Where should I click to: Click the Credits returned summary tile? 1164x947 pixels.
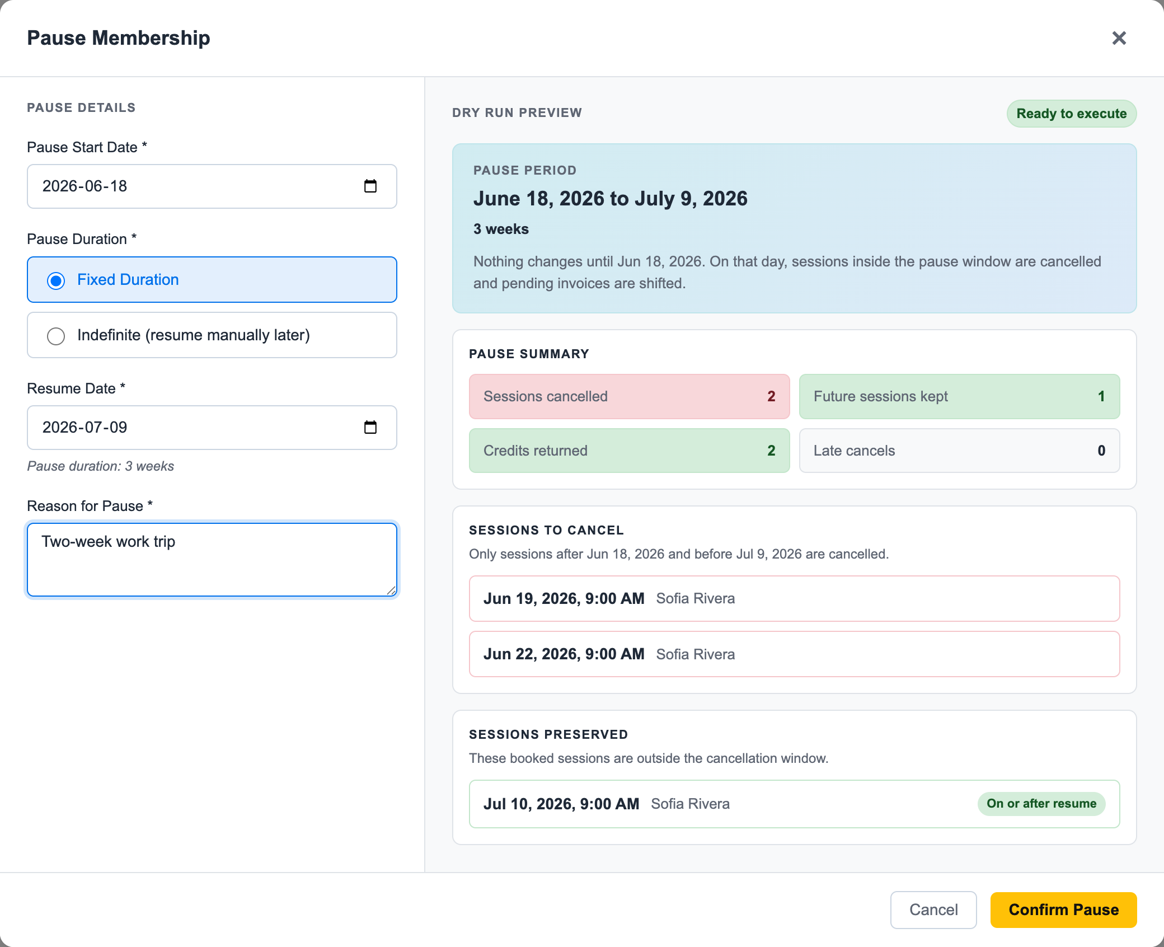[x=629, y=451]
